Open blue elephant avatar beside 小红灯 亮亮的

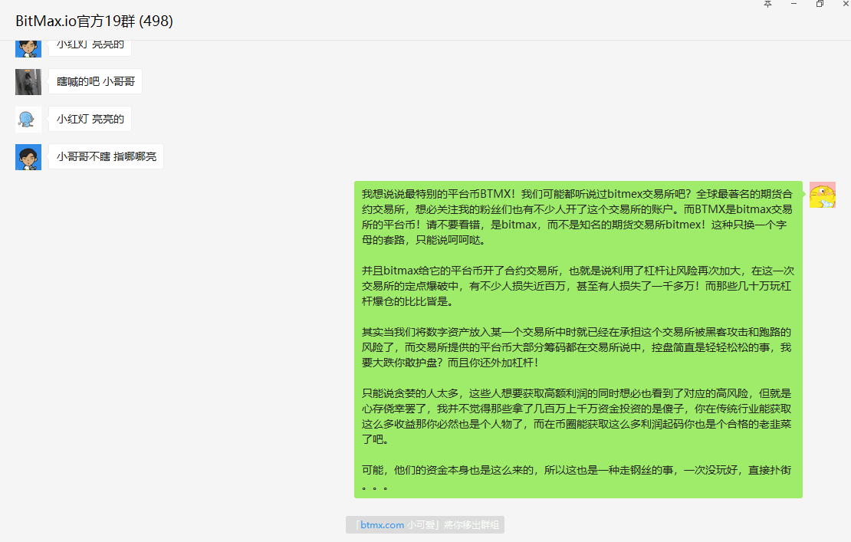point(28,120)
